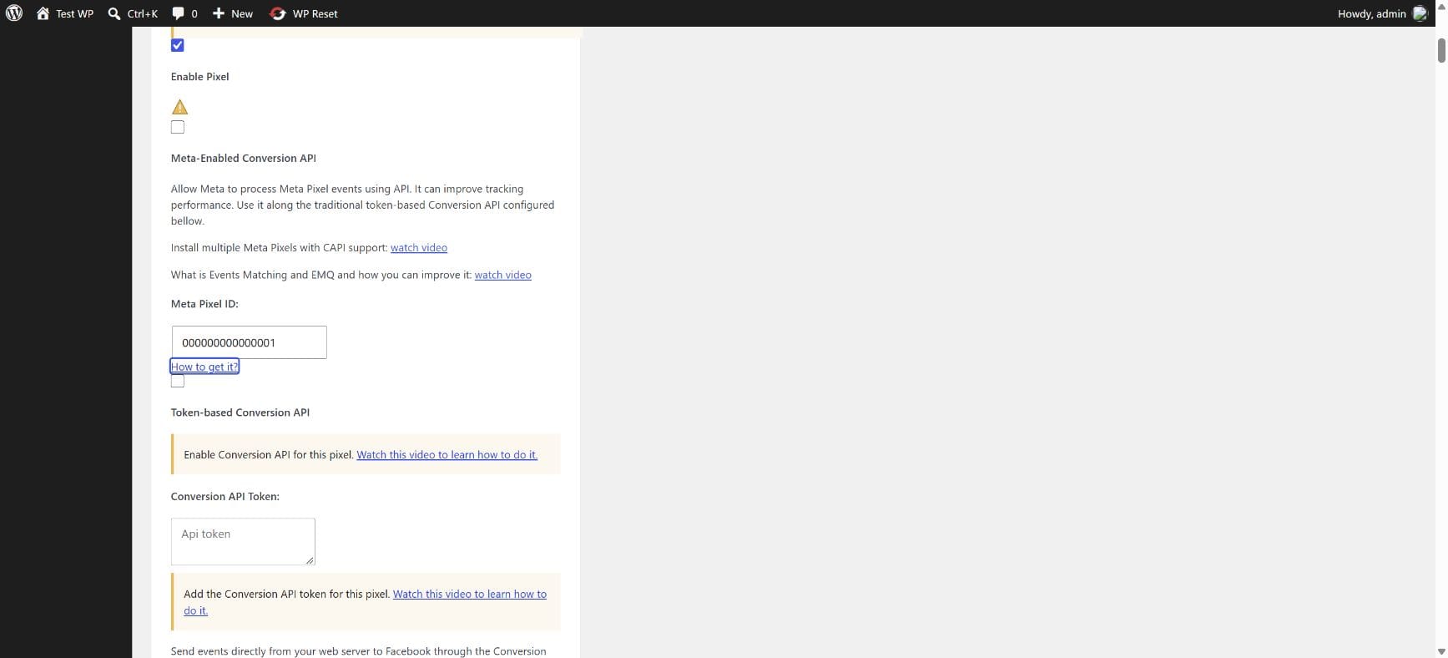Open the Enable Conversion API video link
The image size is (1448, 658).
click(x=447, y=455)
